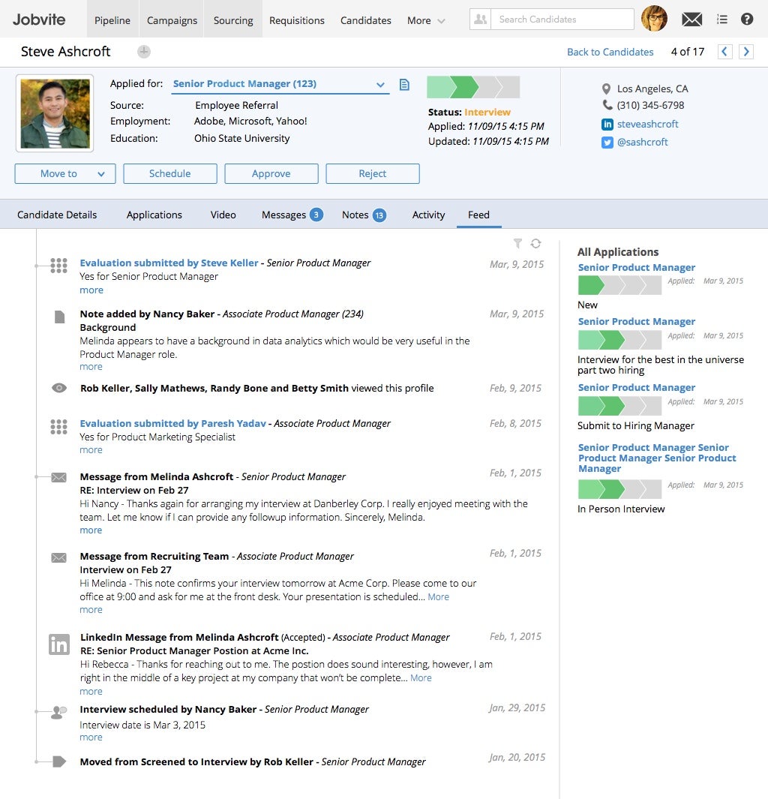Open steveashcroft LinkedIn profile link
Viewport: 768px width, 799px height.
(x=648, y=125)
